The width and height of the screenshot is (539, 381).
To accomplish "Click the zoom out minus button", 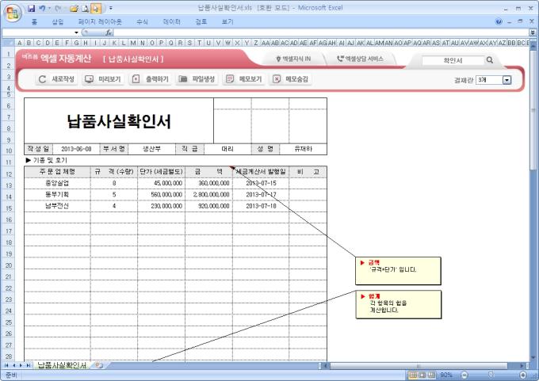I will [464, 375].
